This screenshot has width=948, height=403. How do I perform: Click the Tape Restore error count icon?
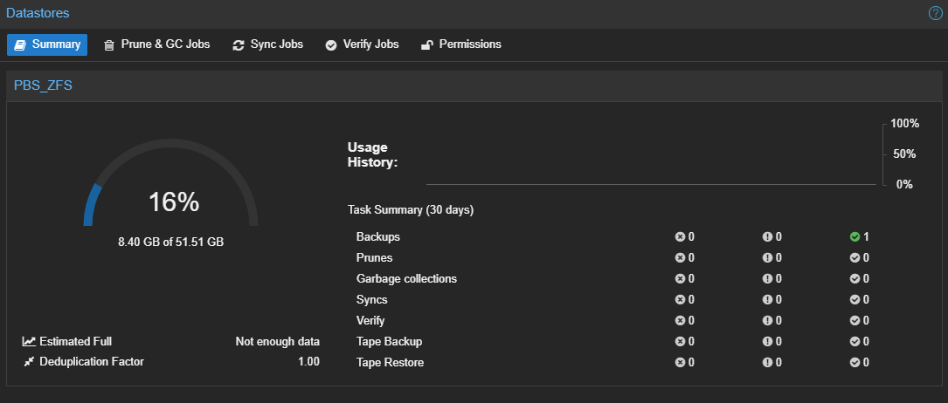click(x=680, y=362)
